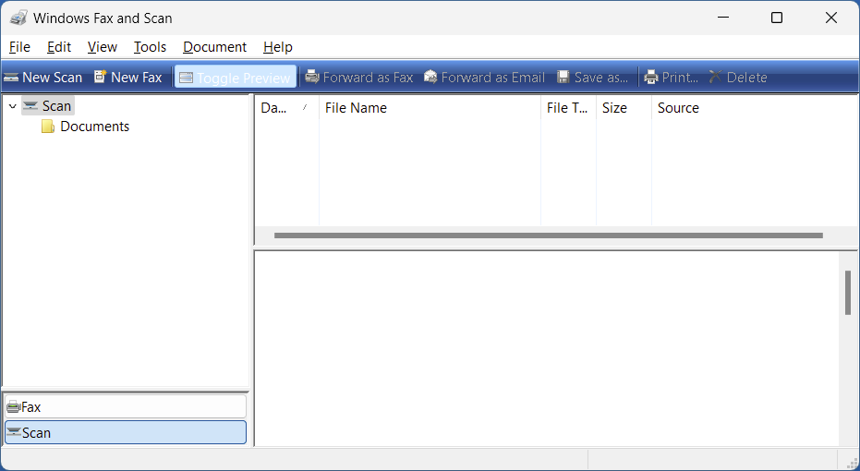The image size is (860, 471).
Task: Sort list by File Name column
Action: click(430, 108)
